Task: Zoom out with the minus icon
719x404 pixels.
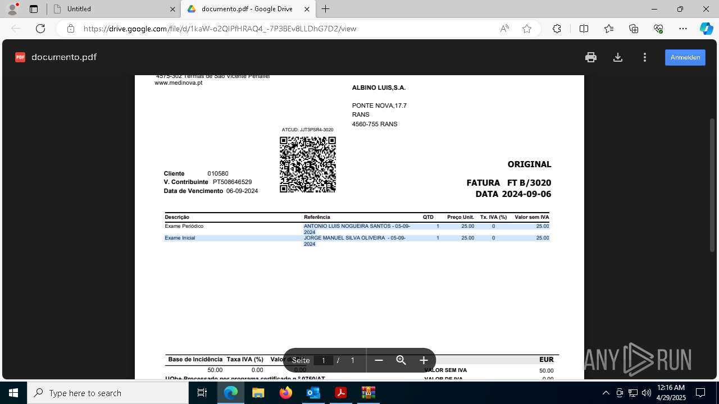Action: tap(379, 360)
